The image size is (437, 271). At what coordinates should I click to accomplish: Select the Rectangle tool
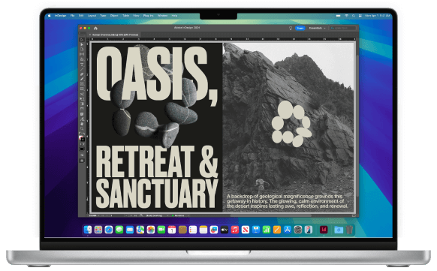coord(82,89)
